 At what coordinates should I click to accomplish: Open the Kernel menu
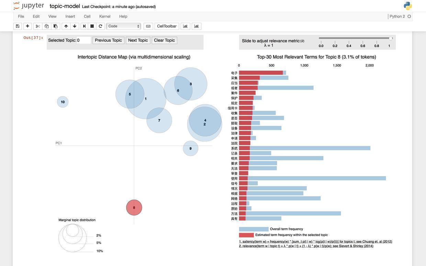[105, 16]
